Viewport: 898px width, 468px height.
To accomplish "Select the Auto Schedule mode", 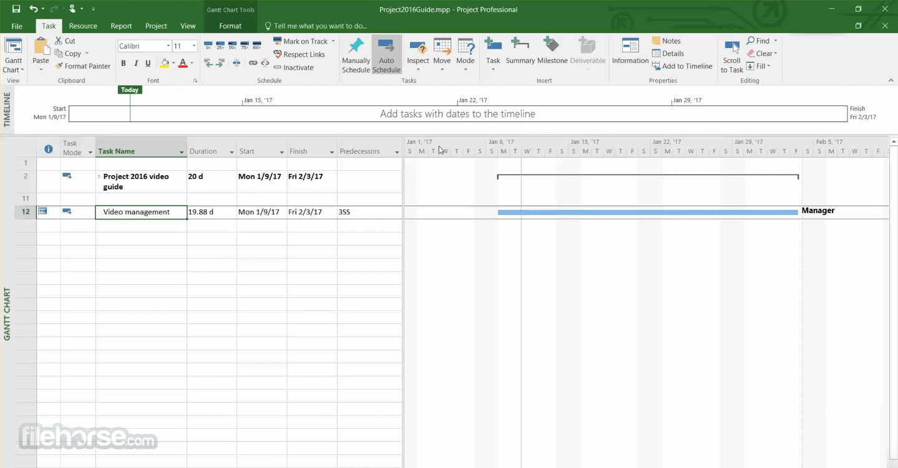I will point(386,55).
